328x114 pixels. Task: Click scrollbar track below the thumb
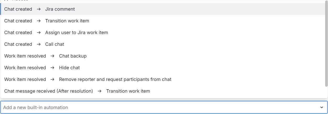(326, 92)
